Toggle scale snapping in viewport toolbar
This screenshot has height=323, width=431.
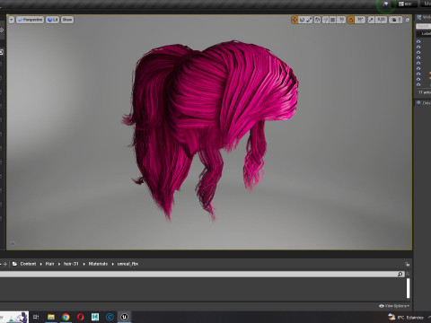(x=371, y=20)
